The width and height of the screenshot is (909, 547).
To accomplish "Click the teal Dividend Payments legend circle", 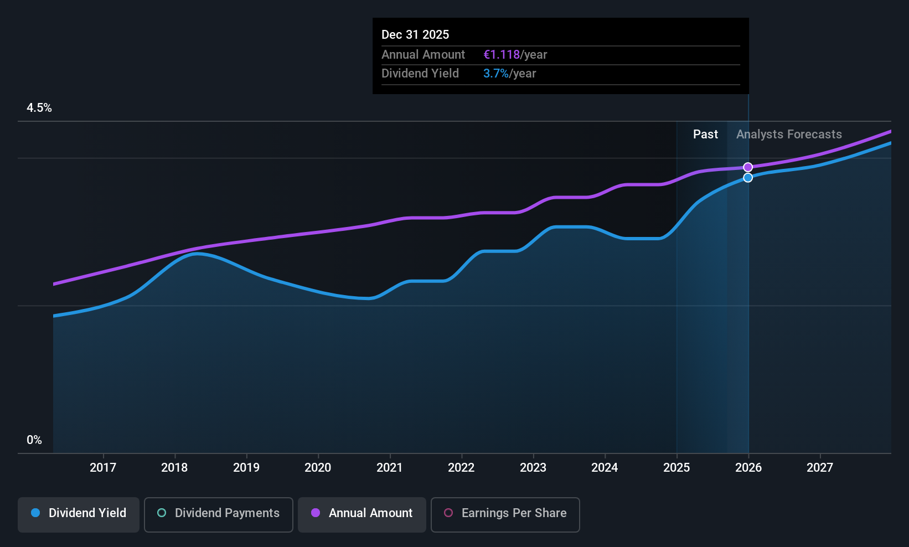I will [x=162, y=513].
